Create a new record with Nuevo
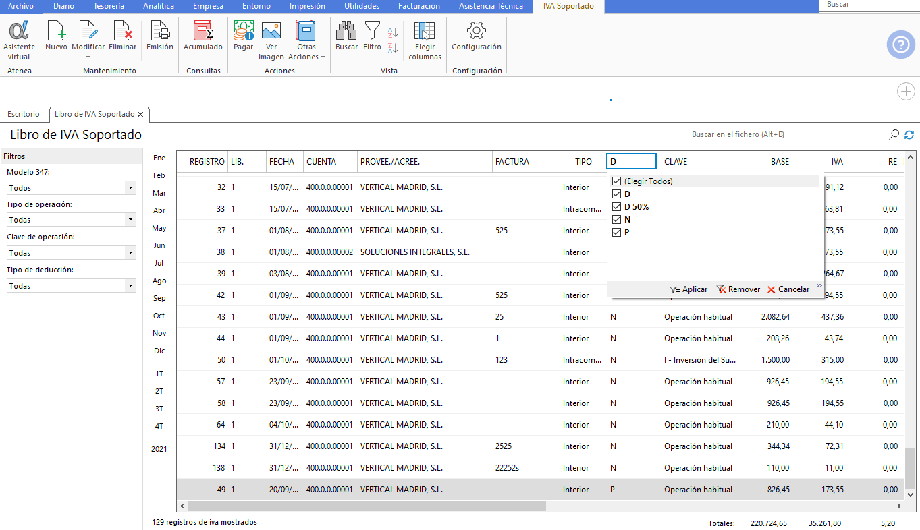 (x=56, y=36)
